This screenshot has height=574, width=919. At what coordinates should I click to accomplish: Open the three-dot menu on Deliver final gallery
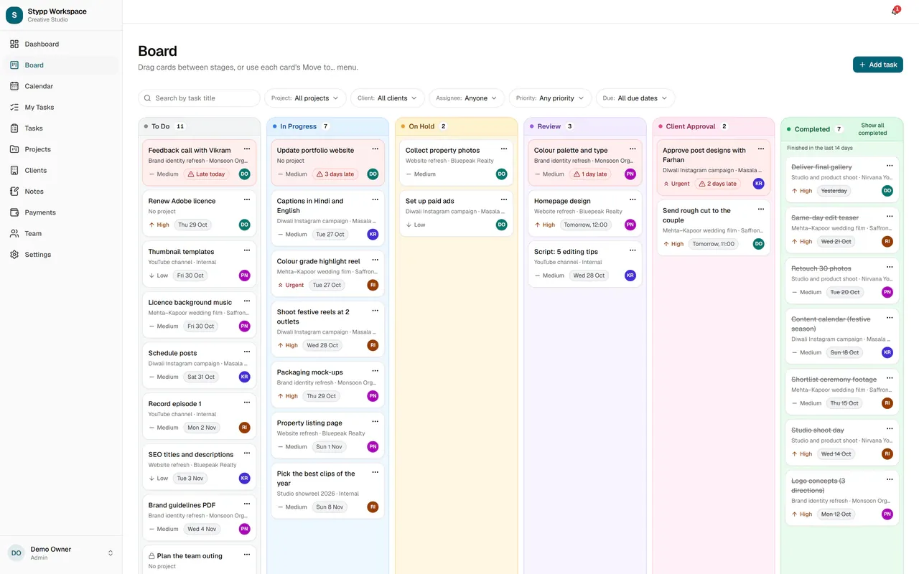890,166
